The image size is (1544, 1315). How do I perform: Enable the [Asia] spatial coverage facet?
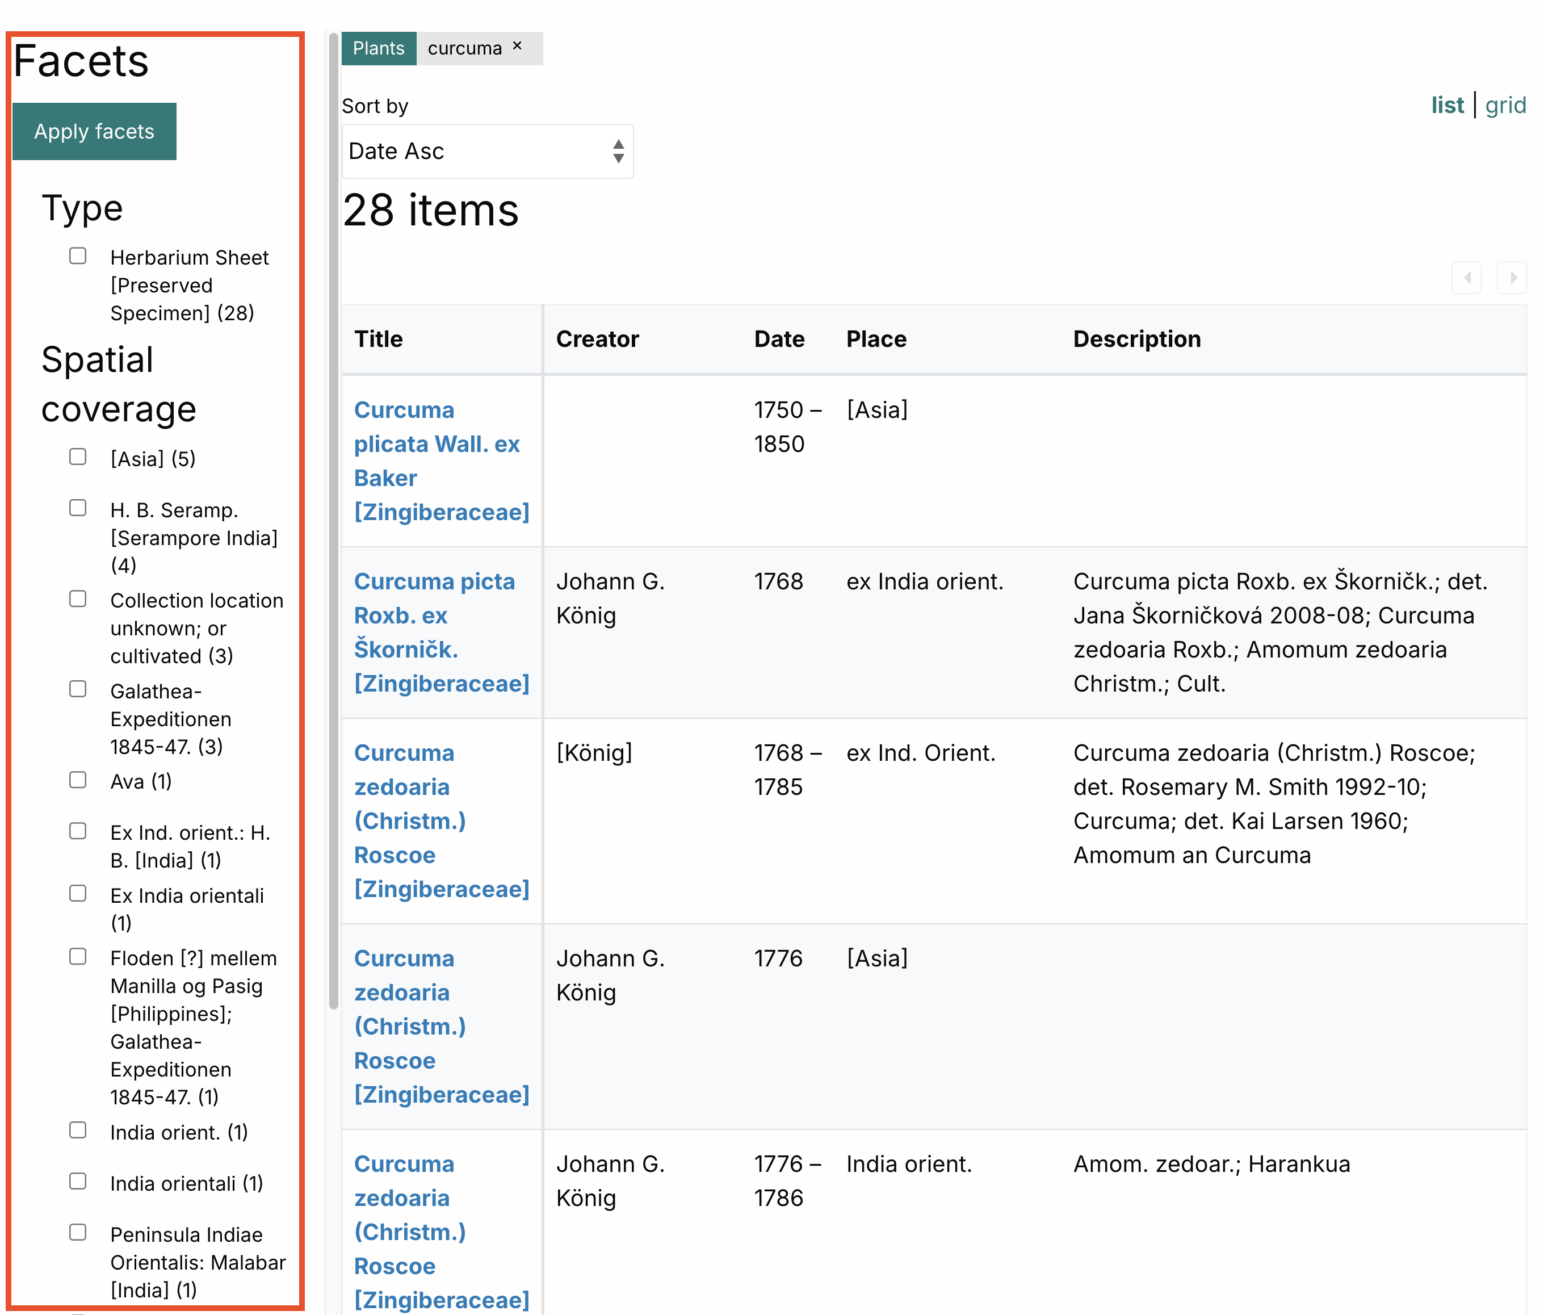point(78,457)
